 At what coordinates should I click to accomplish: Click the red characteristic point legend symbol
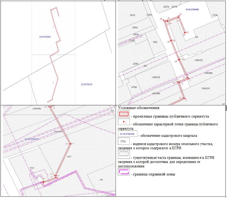pos(124,121)
